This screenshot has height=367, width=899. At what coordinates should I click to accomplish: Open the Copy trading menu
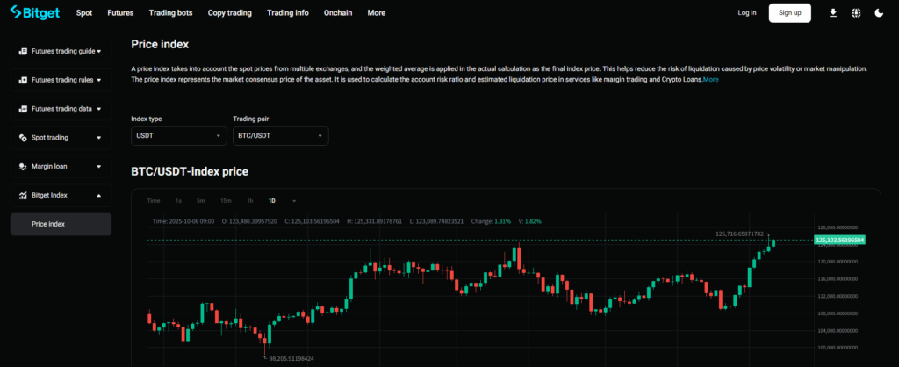click(x=231, y=13)
